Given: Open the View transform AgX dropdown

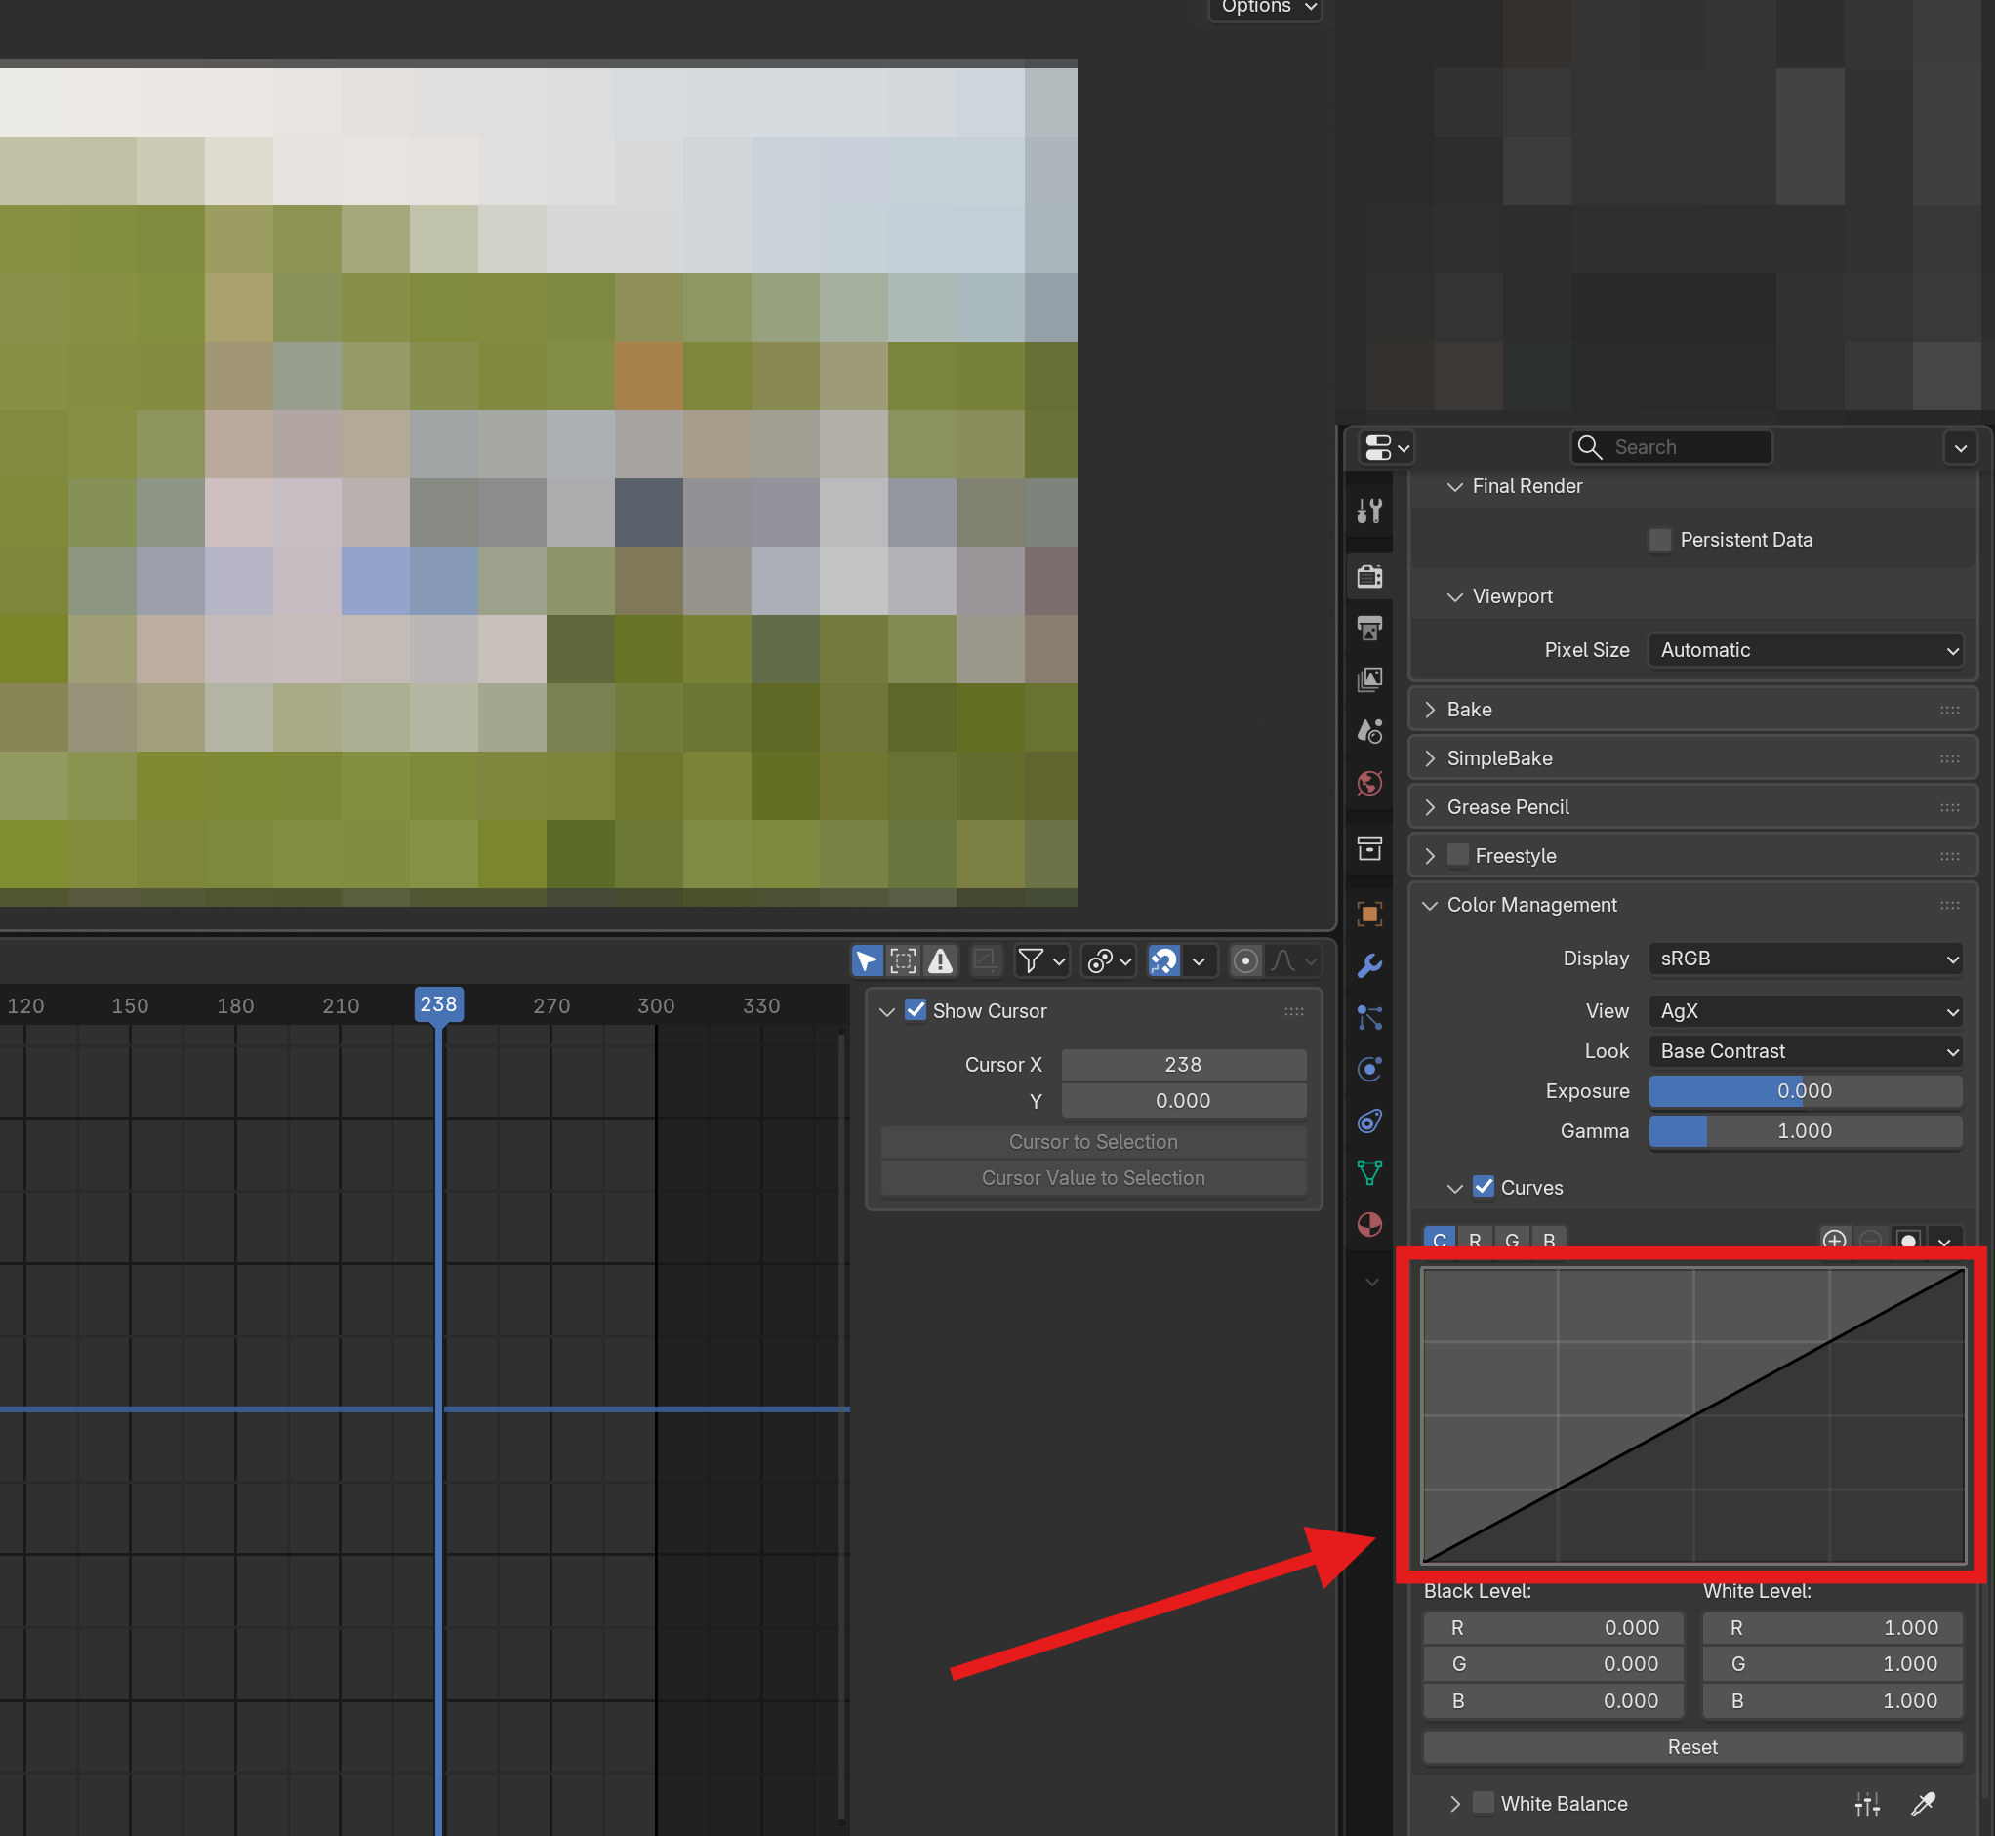Looking at the screenshot, I should [x=1806, y=1011].
